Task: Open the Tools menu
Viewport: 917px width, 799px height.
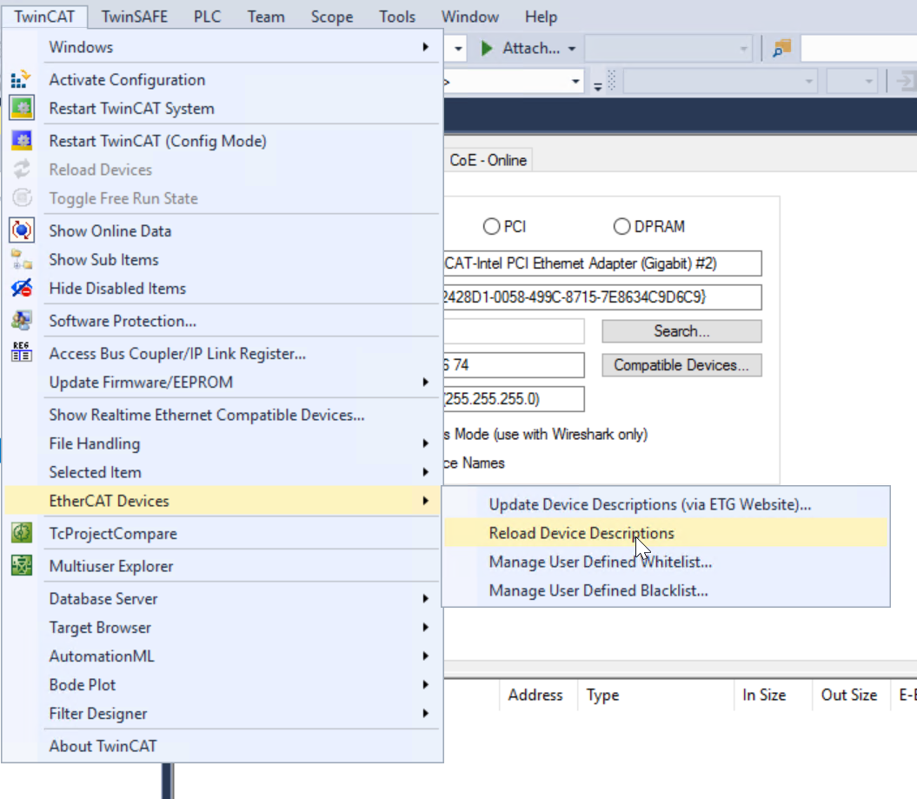Action: click(396, 17)
